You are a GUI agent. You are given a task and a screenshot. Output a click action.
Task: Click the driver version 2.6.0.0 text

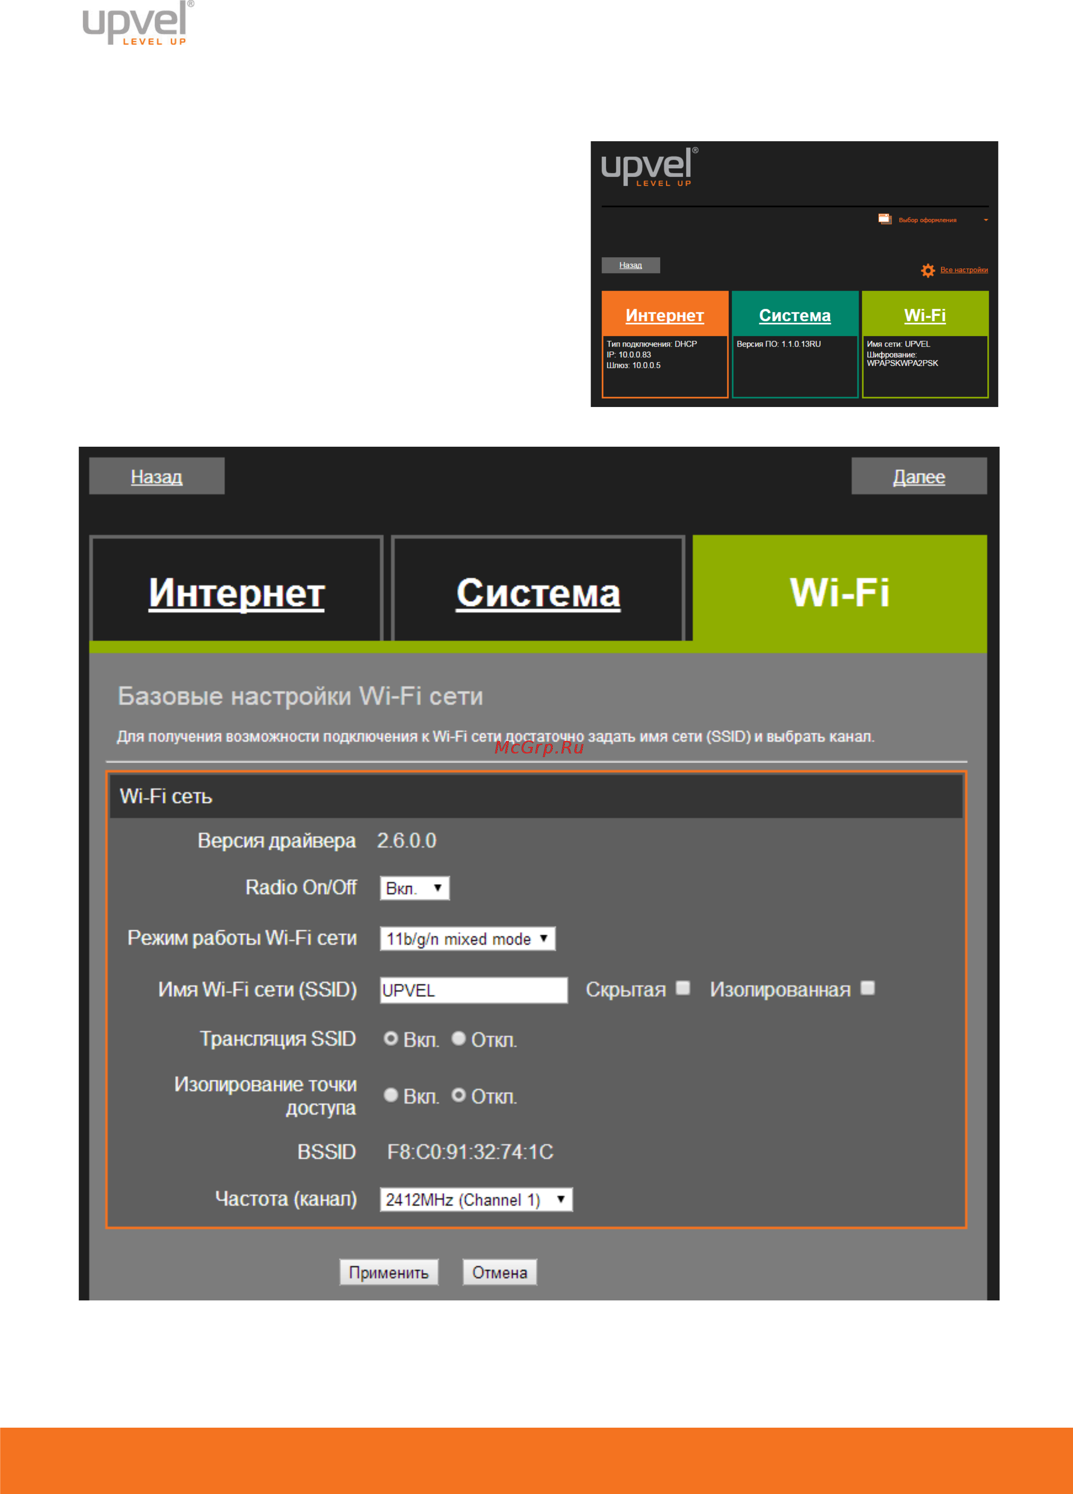(x=407, y=841)
